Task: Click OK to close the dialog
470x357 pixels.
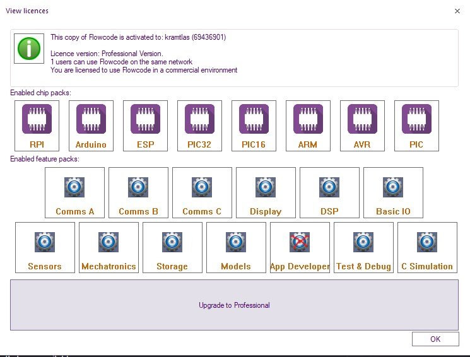Action: click(435, 339)
